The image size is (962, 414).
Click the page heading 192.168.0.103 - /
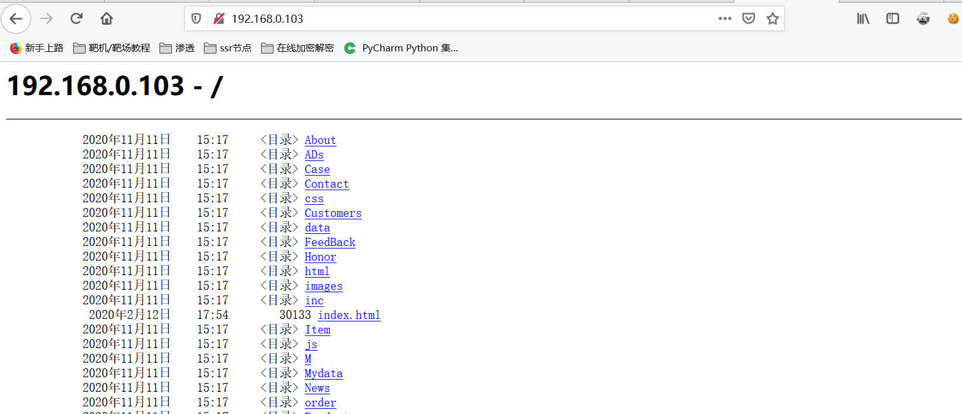[x=115, y=86]
